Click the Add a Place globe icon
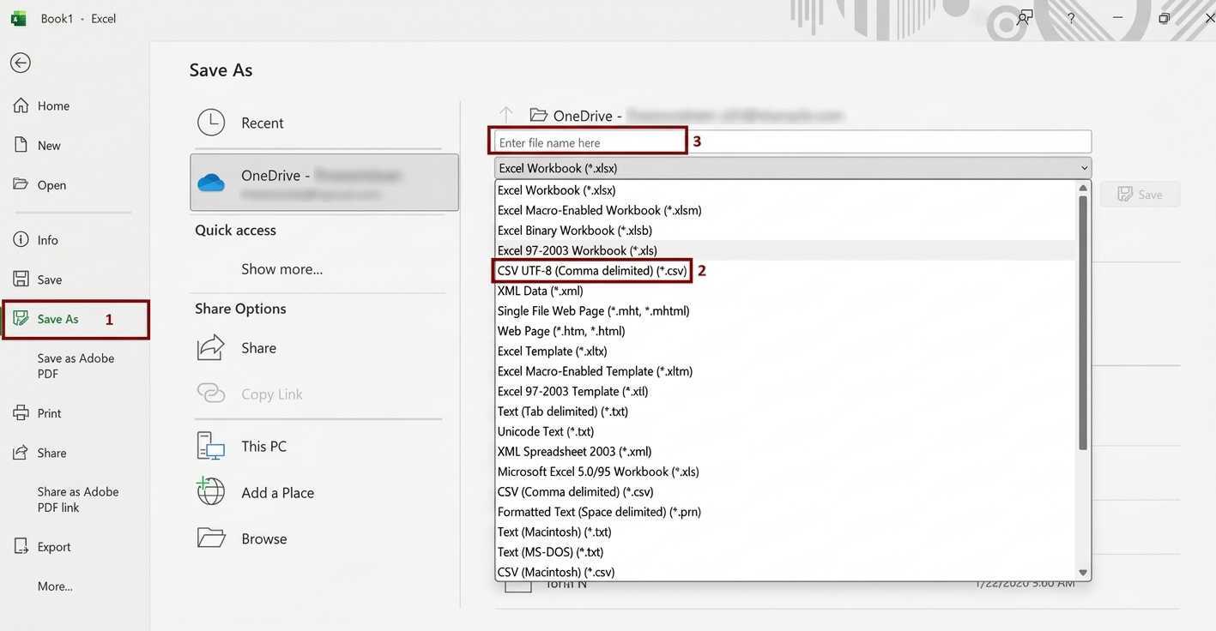 (211, 491)
